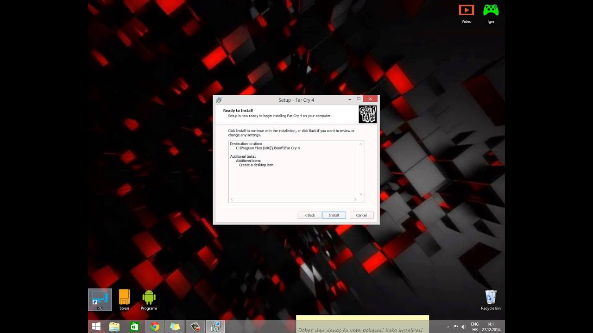Minimize the Setup - Far Cry 4 window
This screenshot has height=333, width=593.
(x=350, y=99)
